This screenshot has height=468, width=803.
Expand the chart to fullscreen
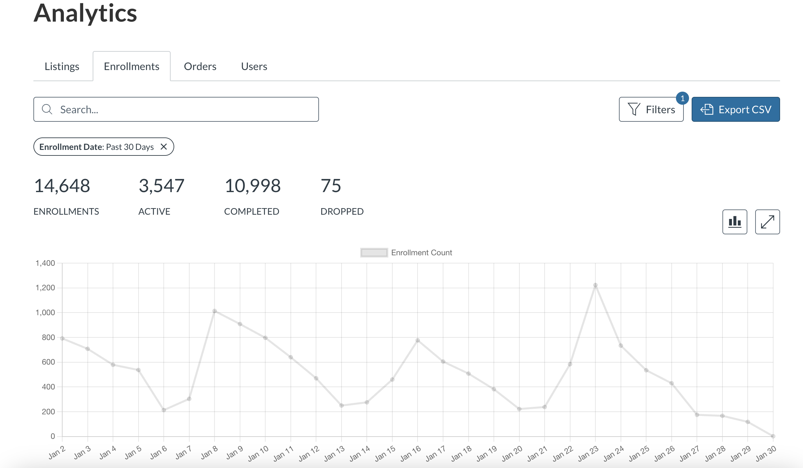tap(767, 222)
